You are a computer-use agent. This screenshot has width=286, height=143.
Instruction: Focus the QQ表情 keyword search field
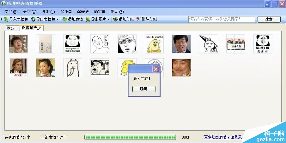[x=222, y=19]
